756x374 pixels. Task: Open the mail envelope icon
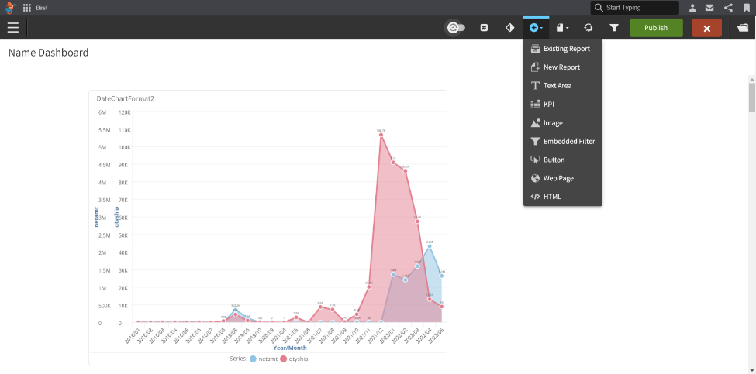[x=709, y=8]
